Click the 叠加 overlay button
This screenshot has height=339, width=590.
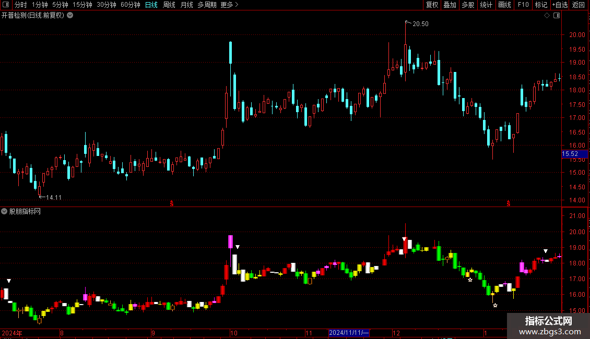click(450, 5)
